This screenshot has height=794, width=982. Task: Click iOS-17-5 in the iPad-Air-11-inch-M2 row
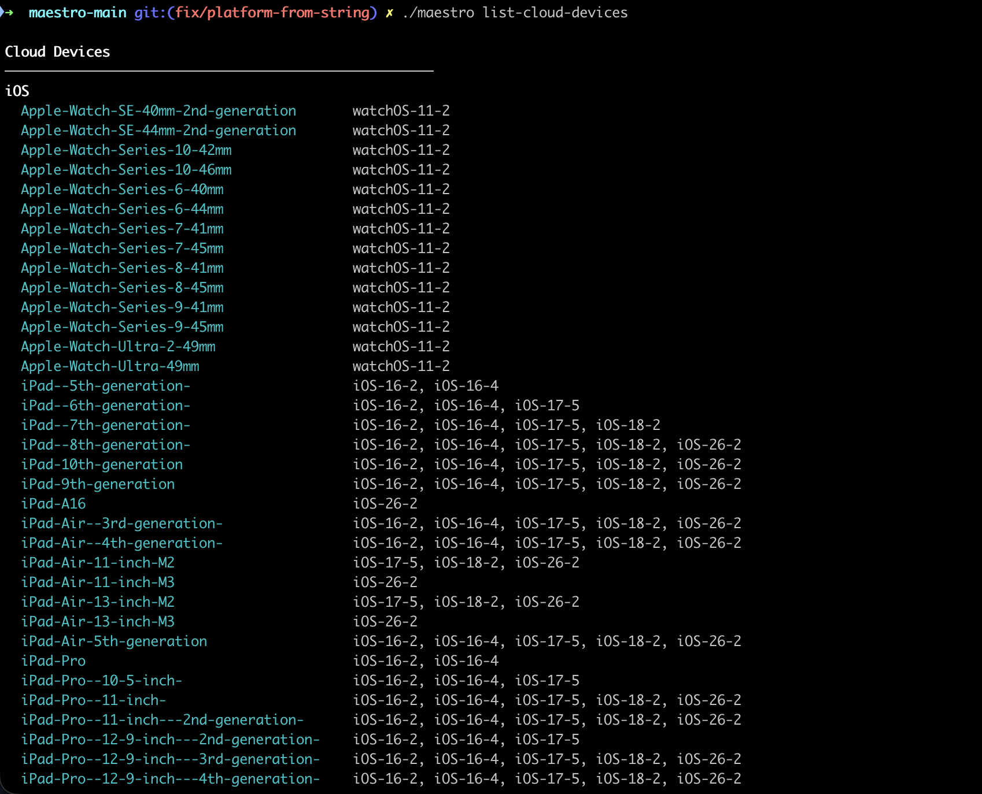(385, 563)
